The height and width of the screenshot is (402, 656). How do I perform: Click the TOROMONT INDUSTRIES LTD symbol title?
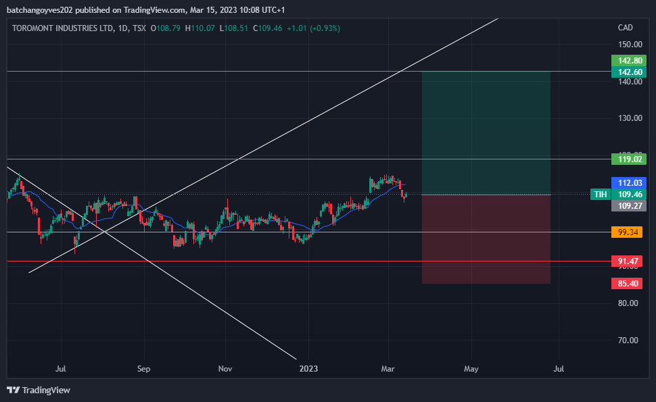click(62, 28)
